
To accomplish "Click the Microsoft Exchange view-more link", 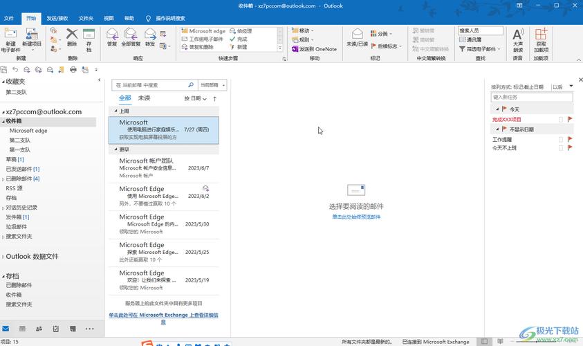I will click(163, 318).
